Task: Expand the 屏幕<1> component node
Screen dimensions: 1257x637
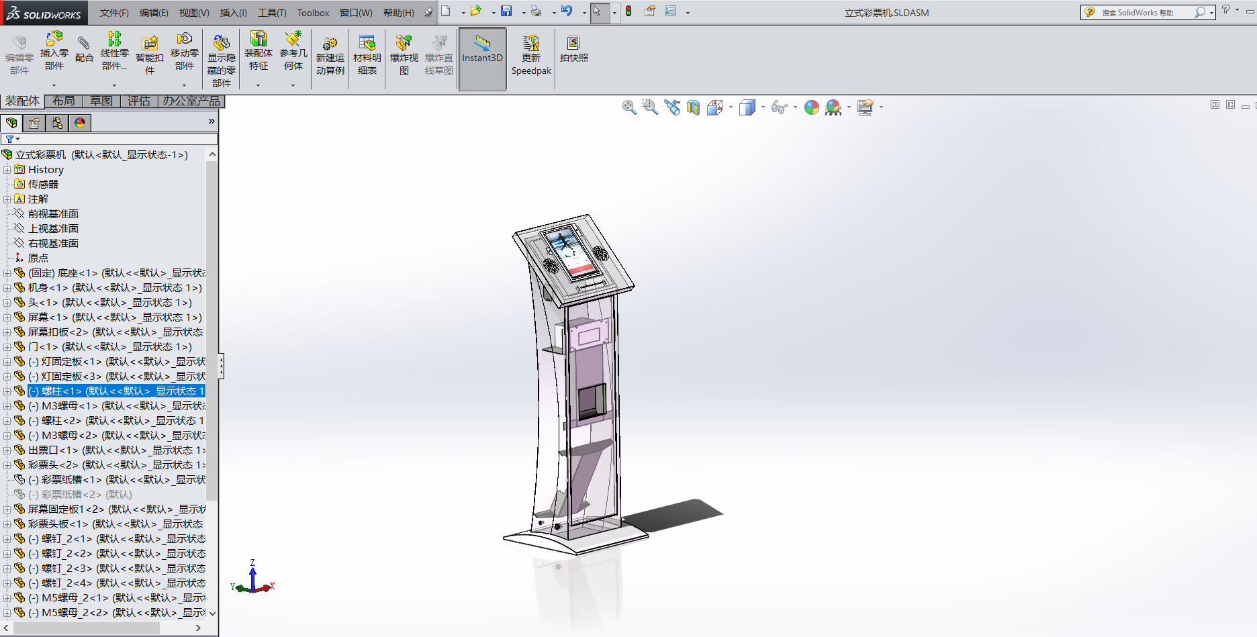Action: click(x=7, y=317)
